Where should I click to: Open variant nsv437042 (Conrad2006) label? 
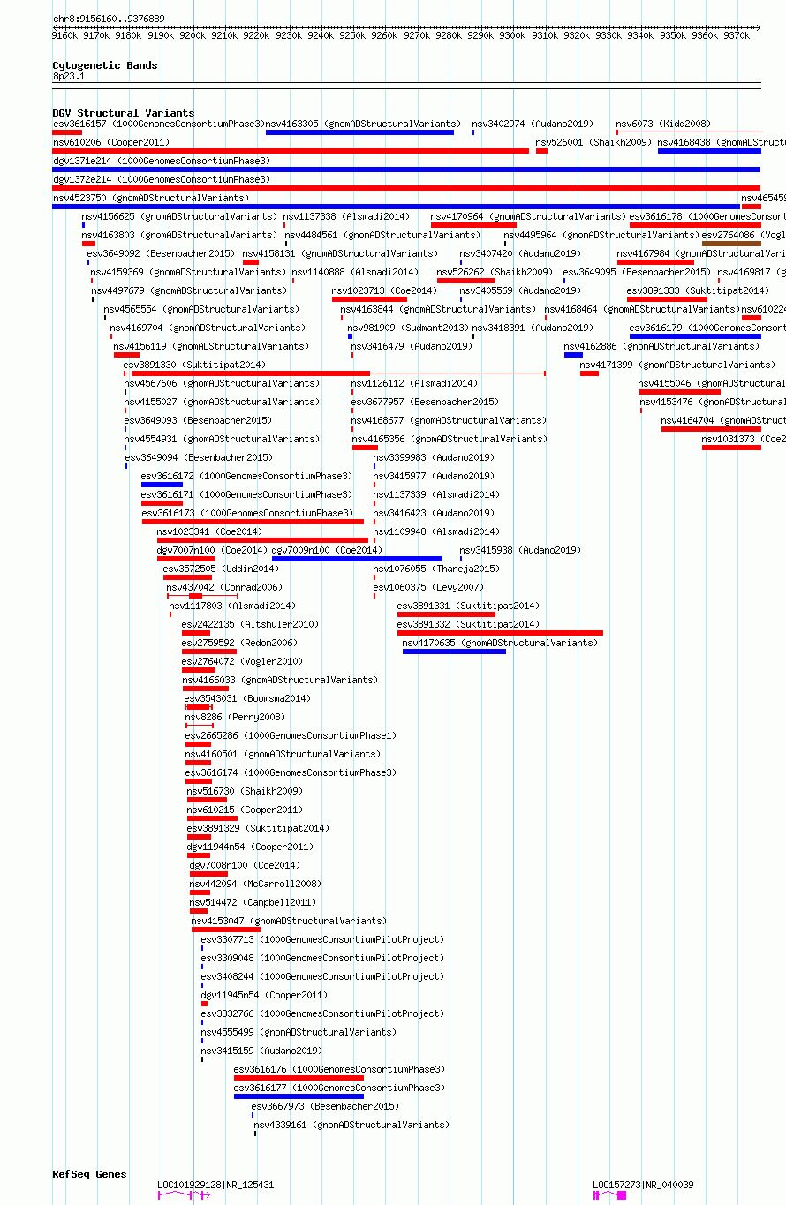pos(224,587)
